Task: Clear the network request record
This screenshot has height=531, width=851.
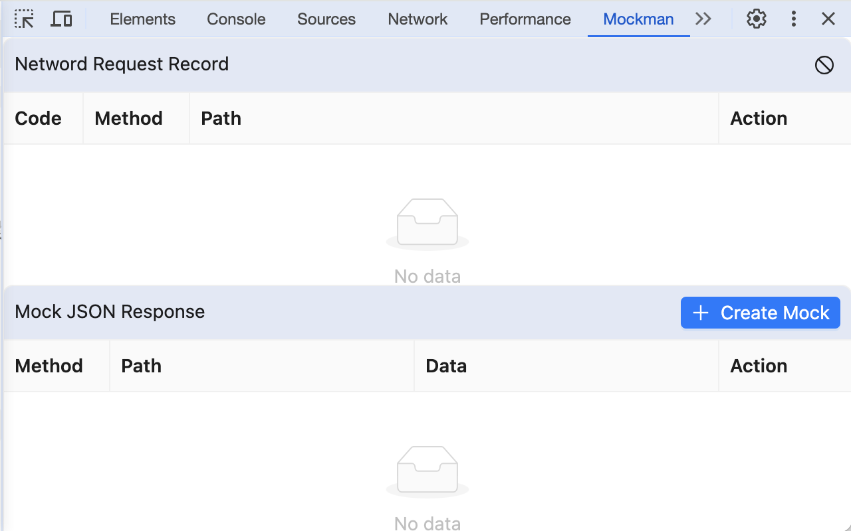Action: pos(824,64)
